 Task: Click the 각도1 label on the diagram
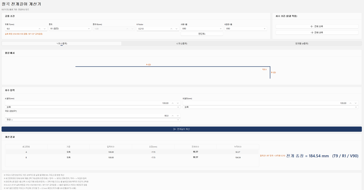(x=264, y=70)
